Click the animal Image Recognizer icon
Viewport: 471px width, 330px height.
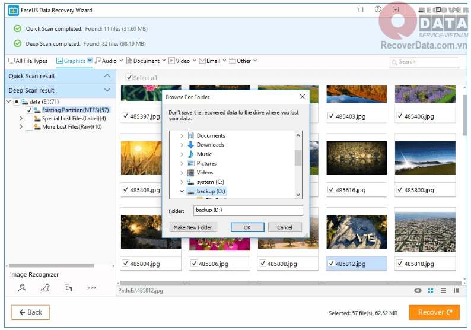tap(45, 288)
